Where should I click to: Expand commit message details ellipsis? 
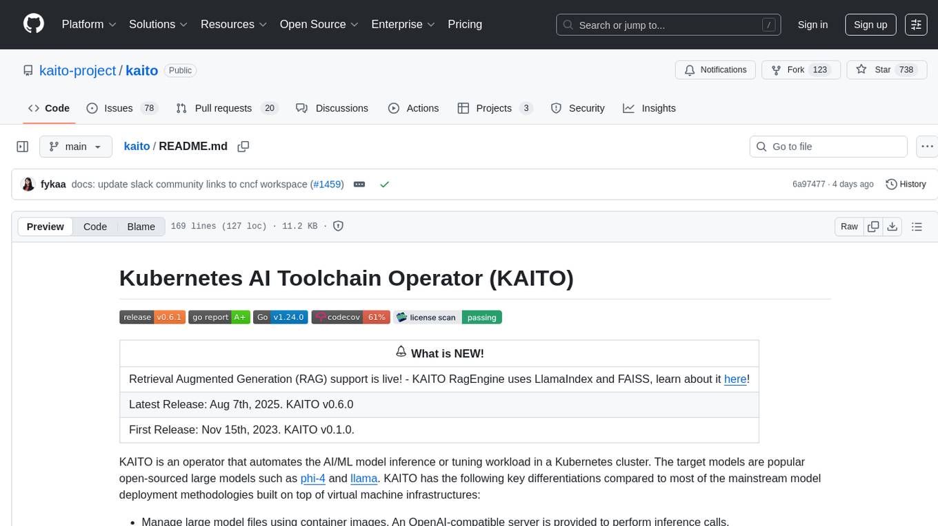359,185
